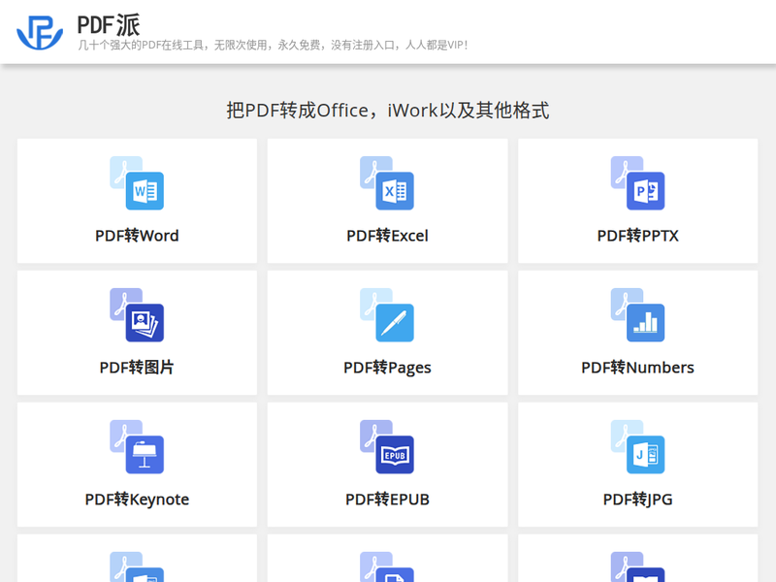Viewport: 776px width, 582px height.
Task: Open the PDF转EPUB label link
Action: 387,500
